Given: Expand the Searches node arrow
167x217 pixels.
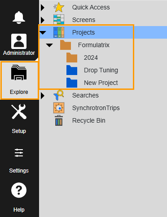Looking at the screenshot, I should pos(43,96).
